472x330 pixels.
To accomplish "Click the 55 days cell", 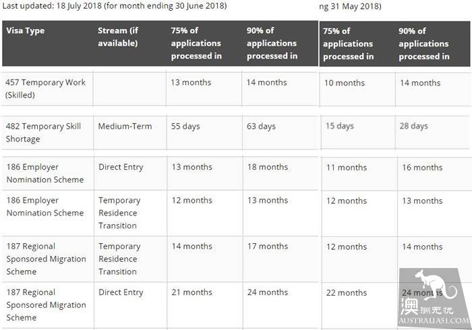I will tap(204, 133).
